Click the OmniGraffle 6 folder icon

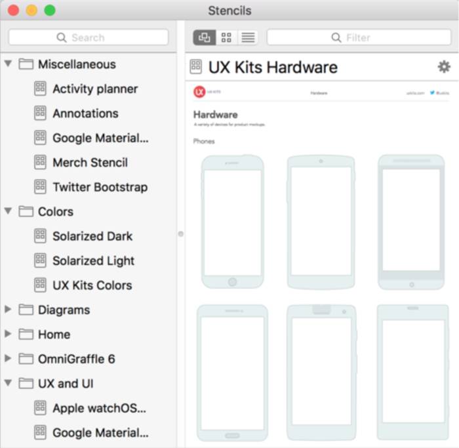click(26, 359)
